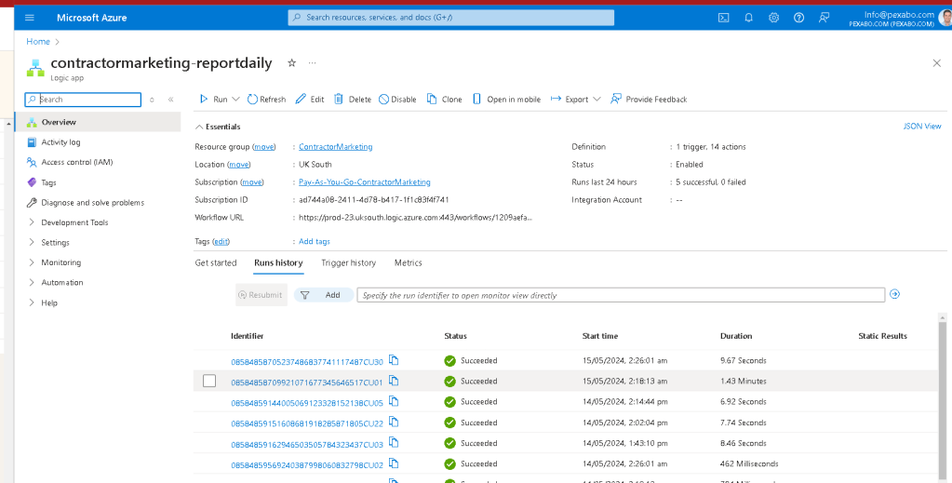The height and width of the screenshot is (483, 952).
Task: Open the Cloud Shell icon
Action: click(724, 18)
